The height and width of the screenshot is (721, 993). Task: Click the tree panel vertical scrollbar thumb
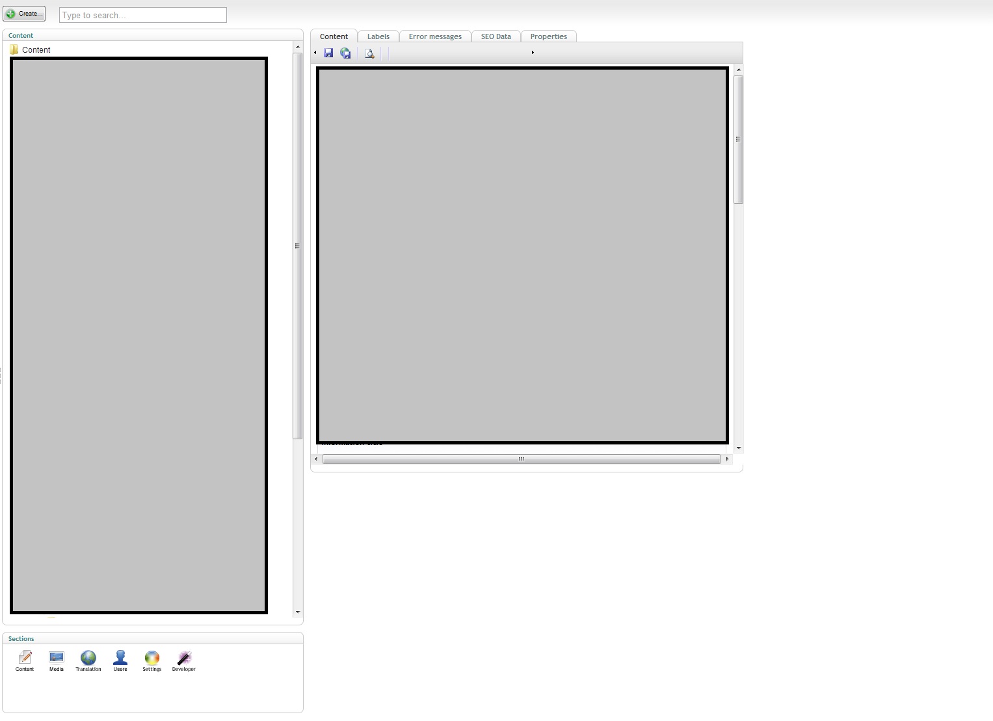tap(298, 246)
